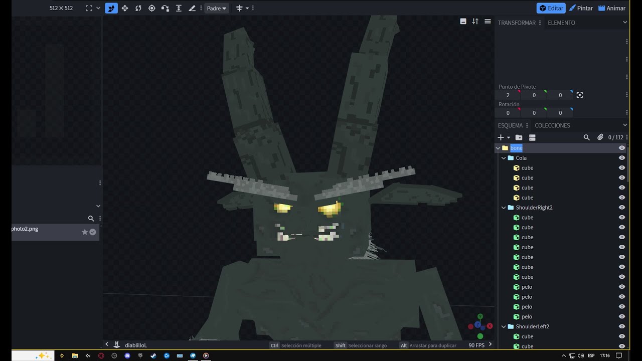The image size is (642, 361).
Task: Click the Punto de Pivote Y field
Action: 534,95
